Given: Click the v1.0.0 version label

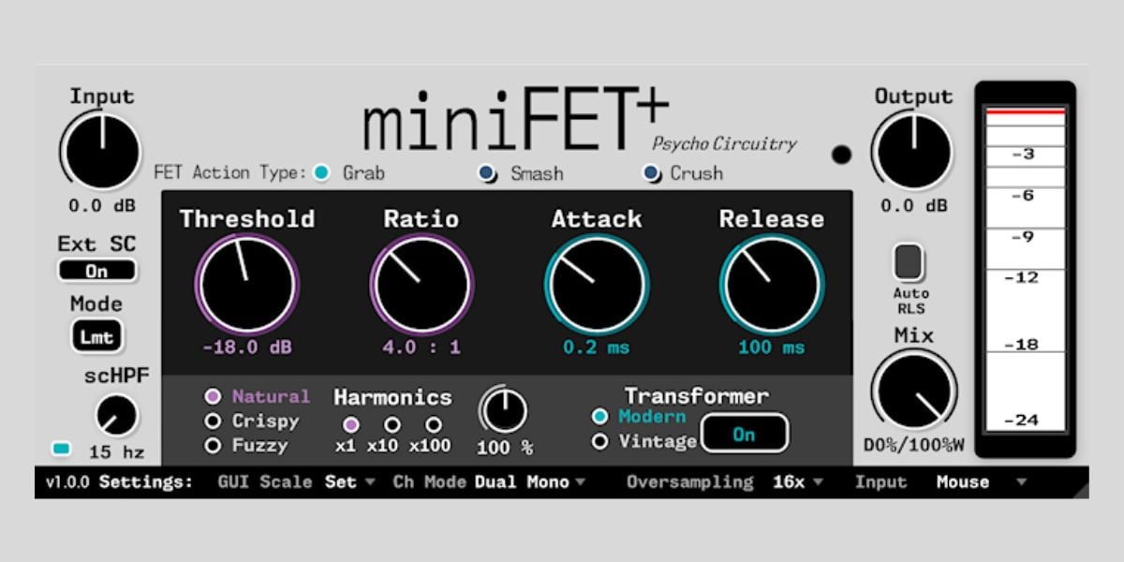Looking at the screenshot, I should 69,482.
